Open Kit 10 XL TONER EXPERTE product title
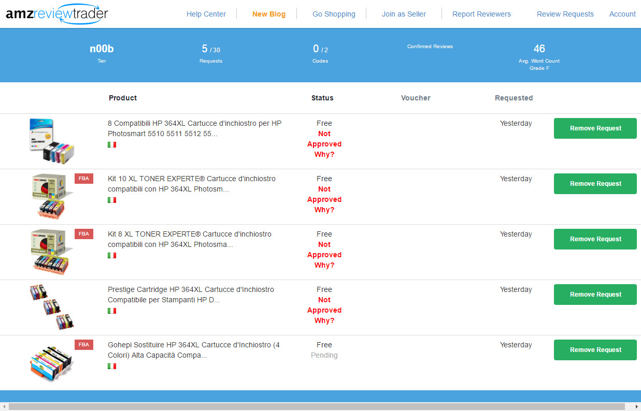 click(x=192, y=184)
